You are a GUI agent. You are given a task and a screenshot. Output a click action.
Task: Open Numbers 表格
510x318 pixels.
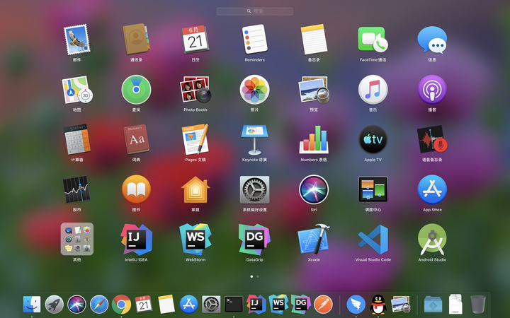click(x=314, y=139)
